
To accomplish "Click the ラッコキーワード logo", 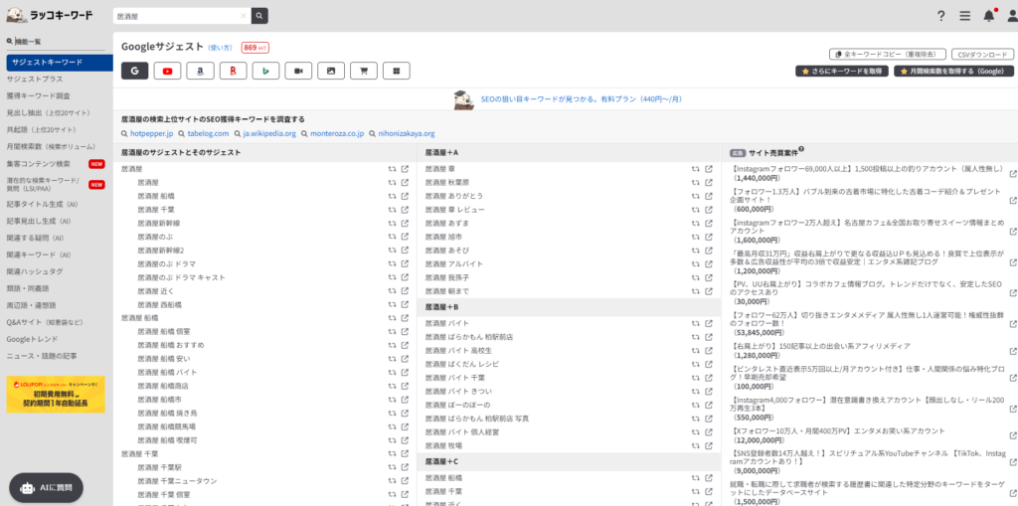I will [50, 16].
